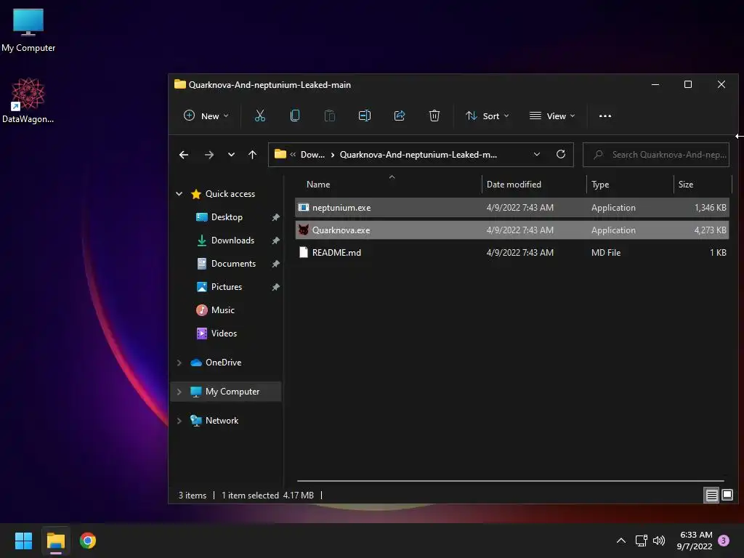Open Desktop in the navigation pane

click(227, 217)
